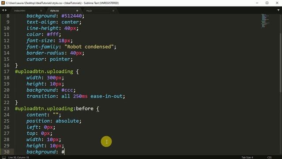
Task: Click the content: "" declaration
Action: 44,115
